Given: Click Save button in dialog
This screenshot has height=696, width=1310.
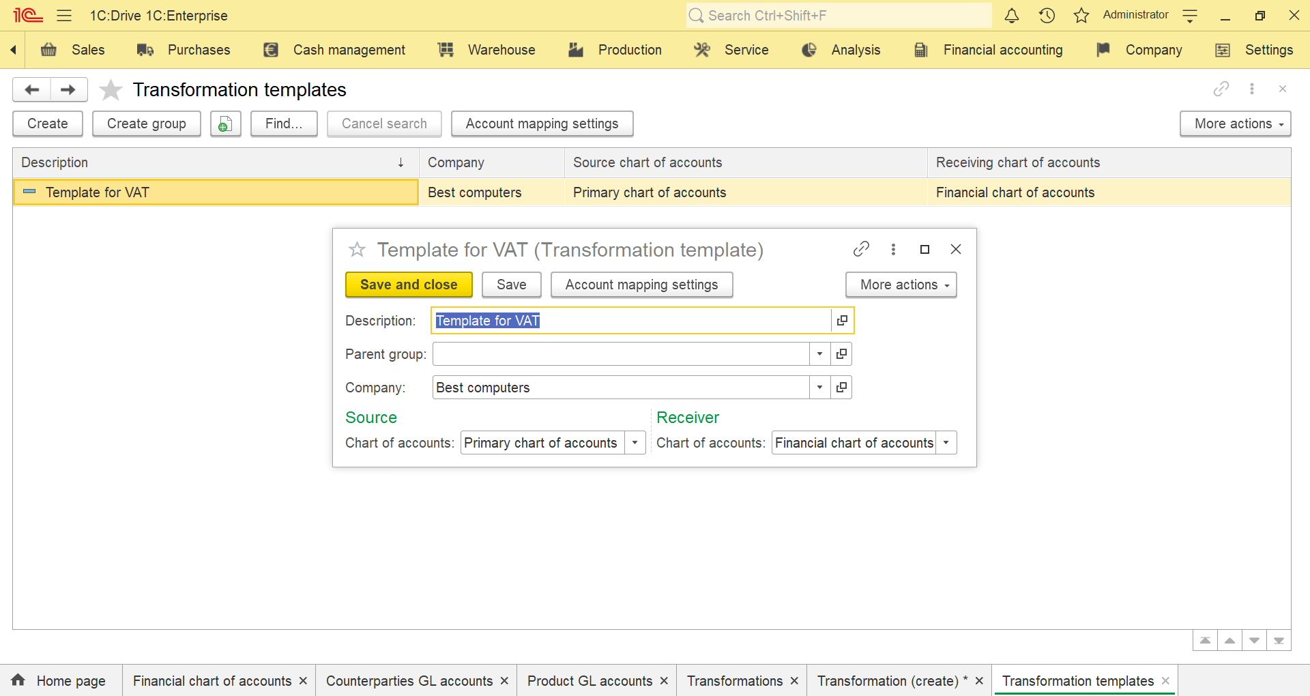Looking at the screenshot, I should click(512, 285).
